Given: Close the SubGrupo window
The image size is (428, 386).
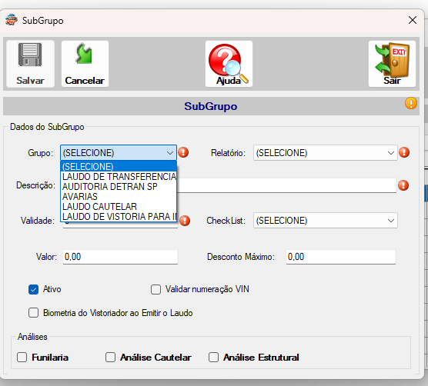Looking at the screenshot, I should 412,20.
